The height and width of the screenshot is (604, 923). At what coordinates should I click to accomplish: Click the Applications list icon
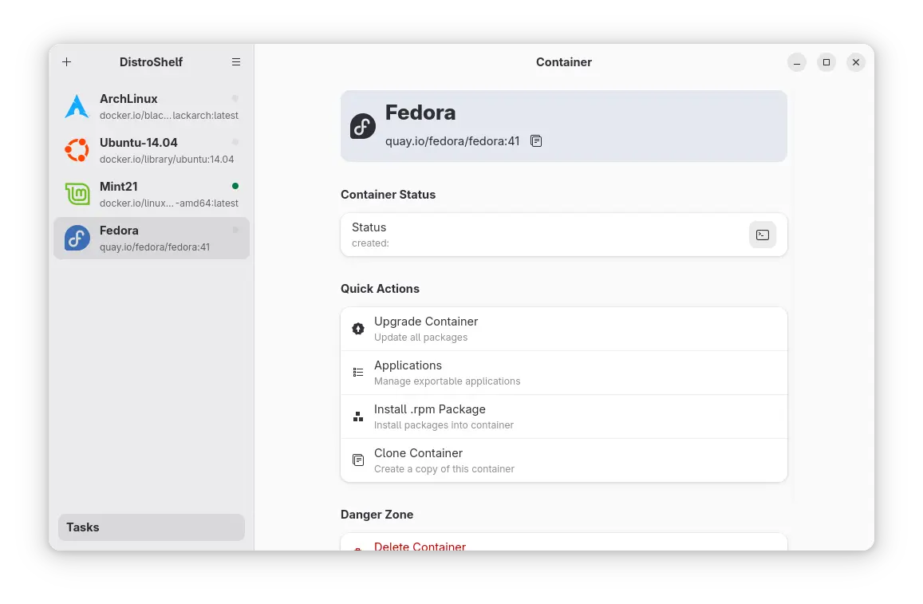click(x=358, y=373)
